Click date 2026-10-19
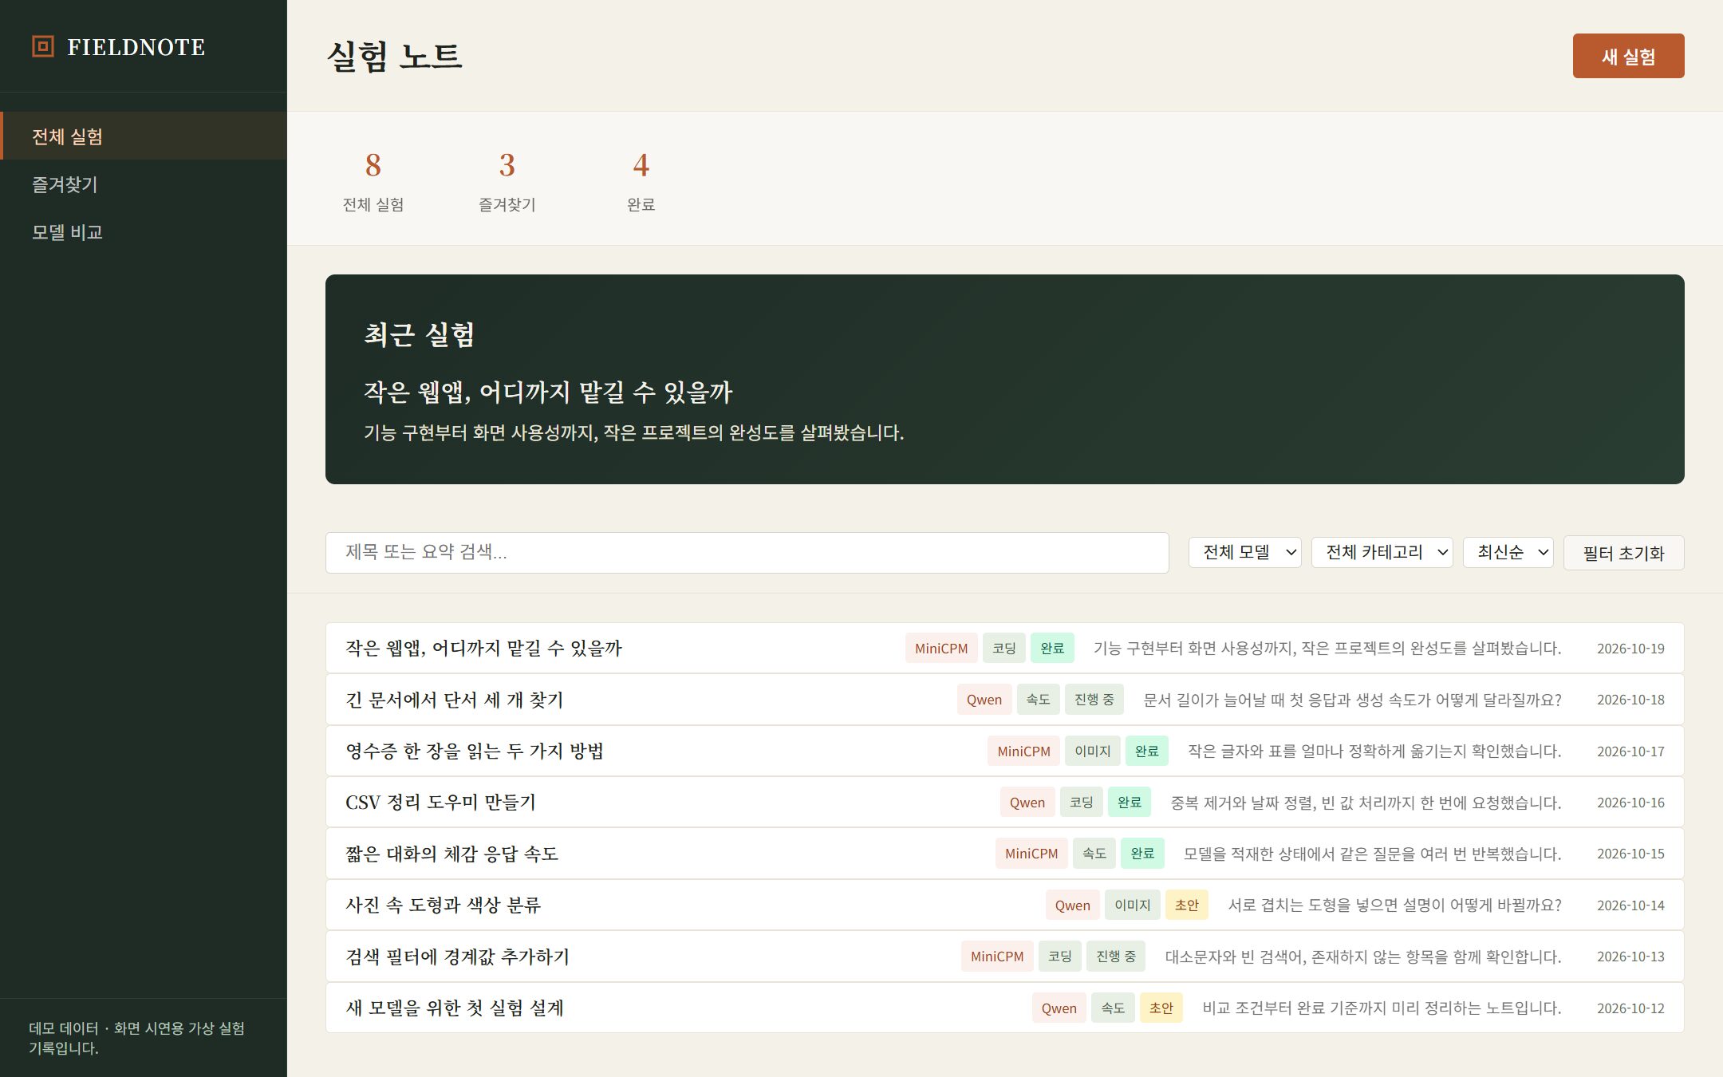The image size is (1723, 1077). pyautogui.click(x=1630, y=649)
